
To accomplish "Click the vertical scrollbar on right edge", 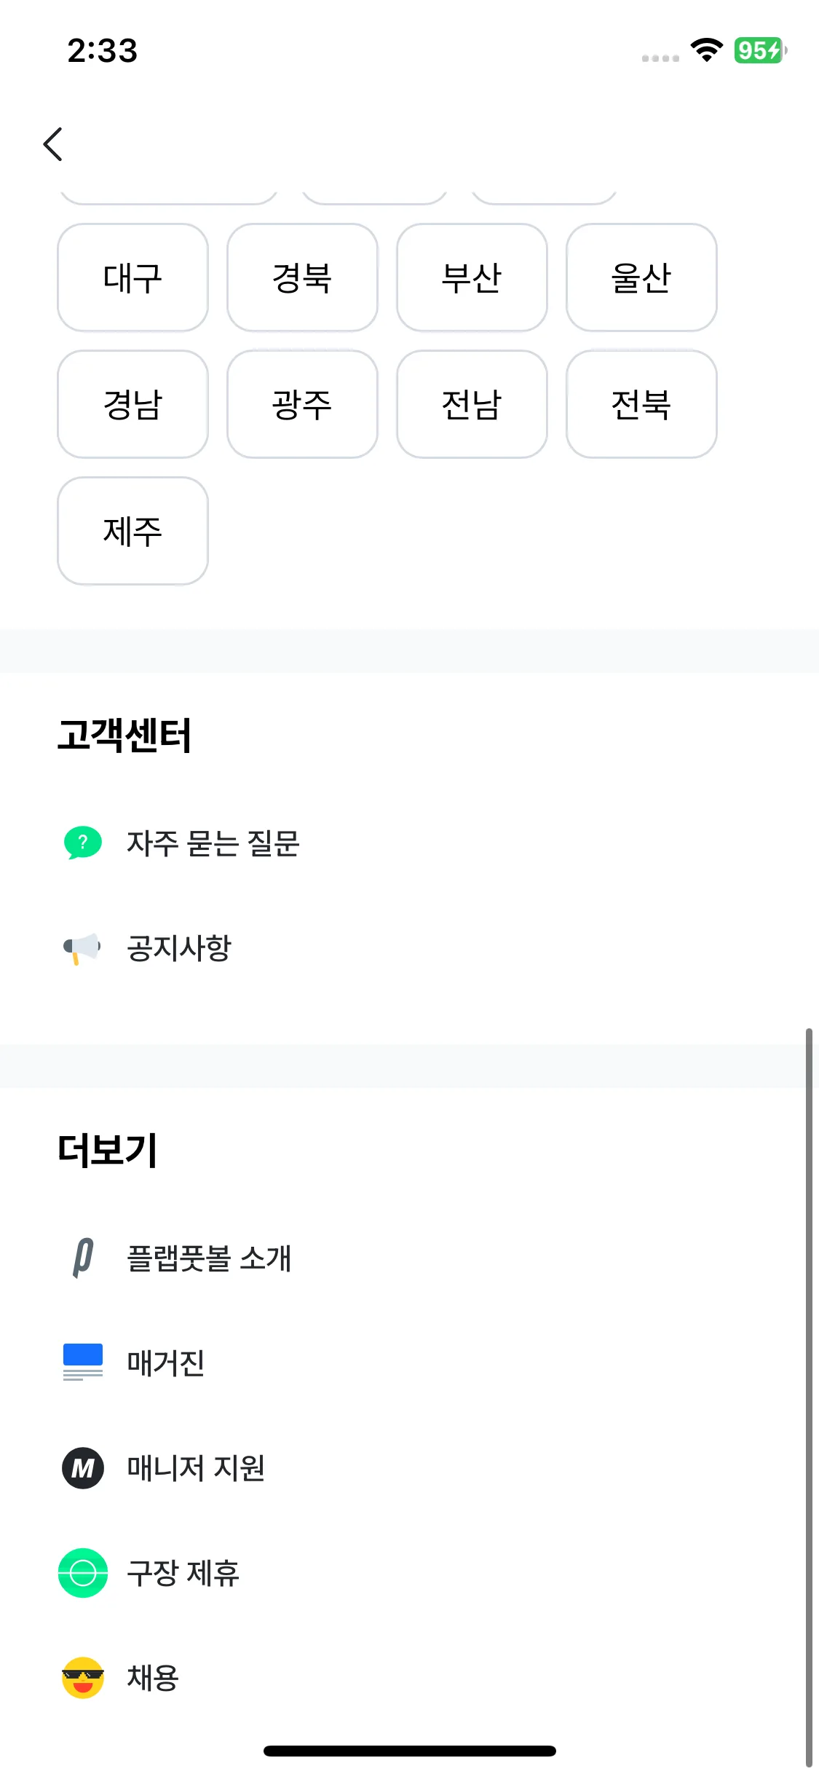I will point(809,1384).
